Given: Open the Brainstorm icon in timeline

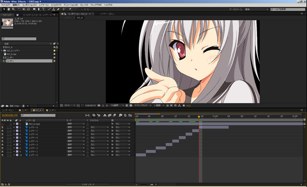Looking at the screenshot, I should point(120,115).
